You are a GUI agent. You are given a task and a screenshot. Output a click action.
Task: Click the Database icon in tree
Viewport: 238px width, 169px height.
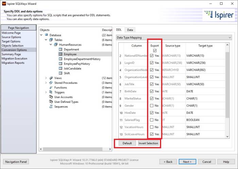(x=46, y=35)
